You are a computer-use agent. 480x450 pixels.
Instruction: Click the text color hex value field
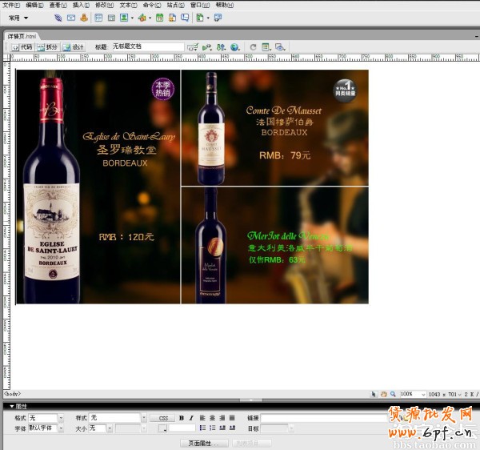tap(182, 428)
